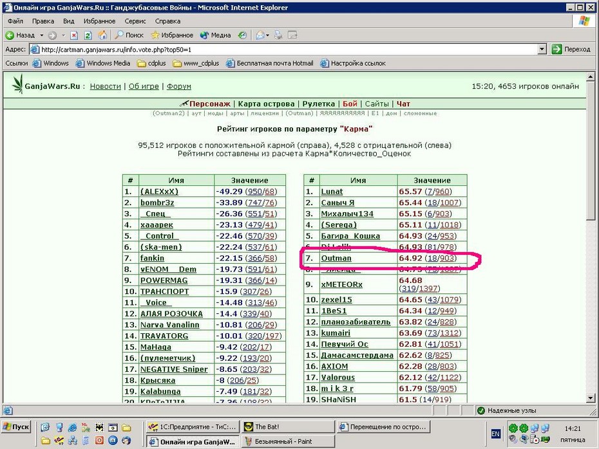The image size is (599, 449).
Task: Click the vertical scrollbar down arrow
Action: (591, 398)
